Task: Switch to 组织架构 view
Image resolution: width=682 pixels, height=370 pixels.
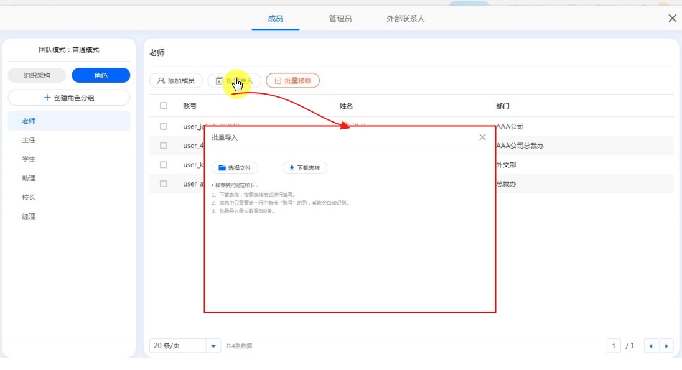Action: point(37,75)
